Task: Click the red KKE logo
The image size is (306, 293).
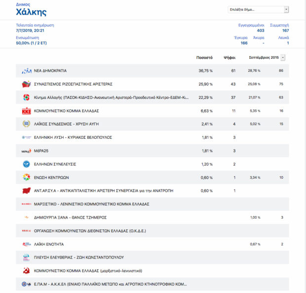Action: click(x=26, y=111)
